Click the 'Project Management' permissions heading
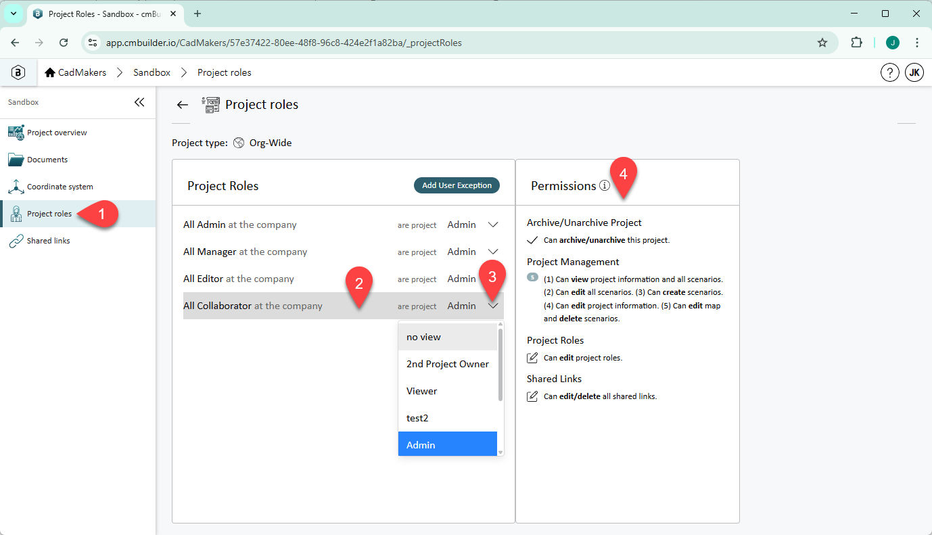 573,262
